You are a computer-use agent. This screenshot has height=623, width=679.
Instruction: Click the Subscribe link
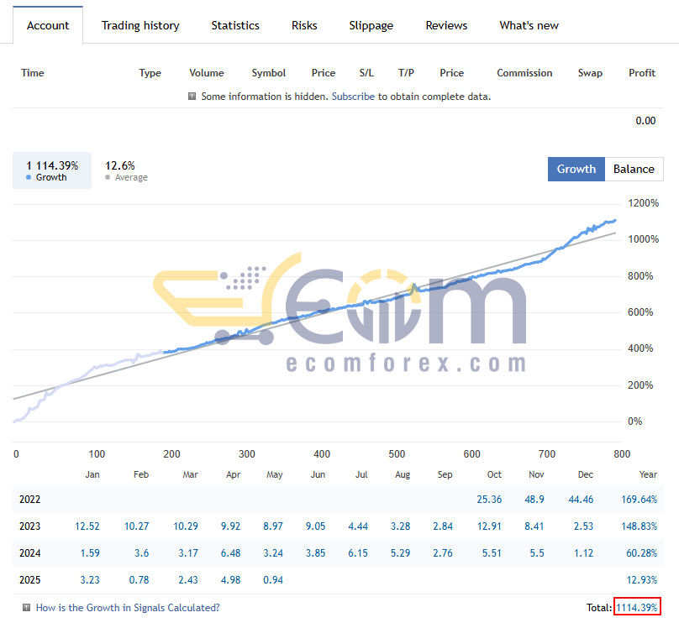(x=353, y=97)
